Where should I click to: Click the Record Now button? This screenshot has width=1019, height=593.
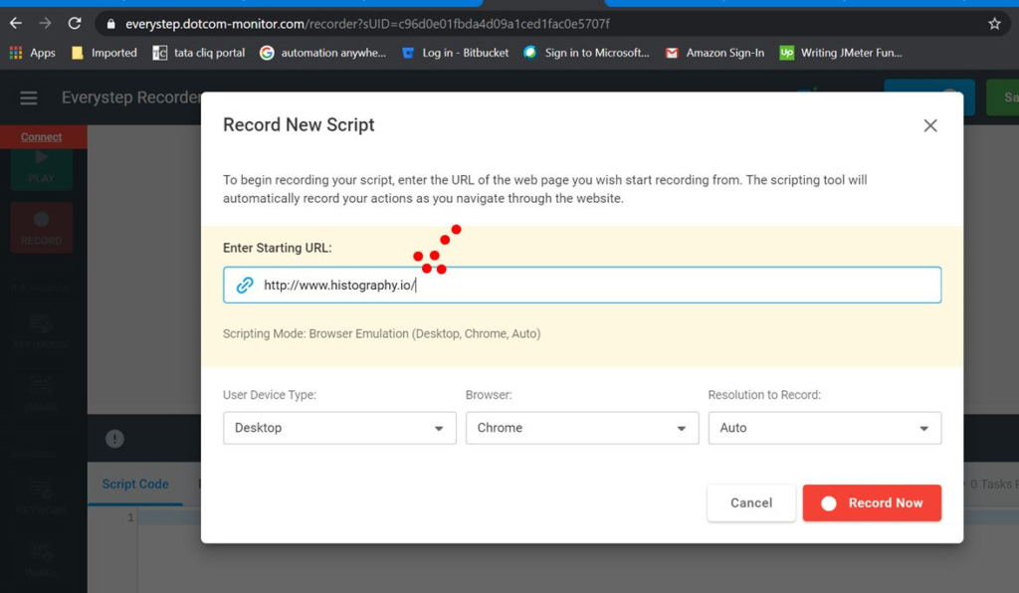coord(872,502)
